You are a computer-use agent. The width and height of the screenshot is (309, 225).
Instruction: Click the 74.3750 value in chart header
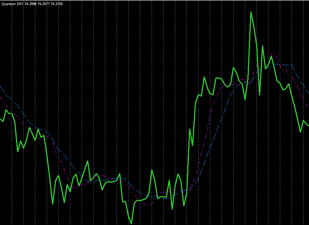point(57,4)
